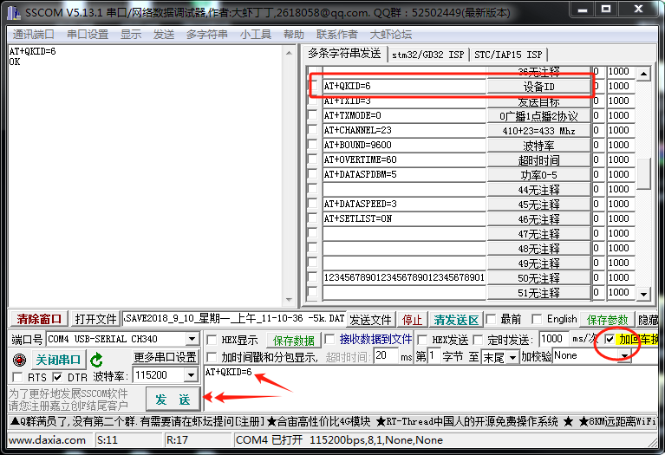Click the 定时发送 1000 ms interval field

[x=554, y=339]
